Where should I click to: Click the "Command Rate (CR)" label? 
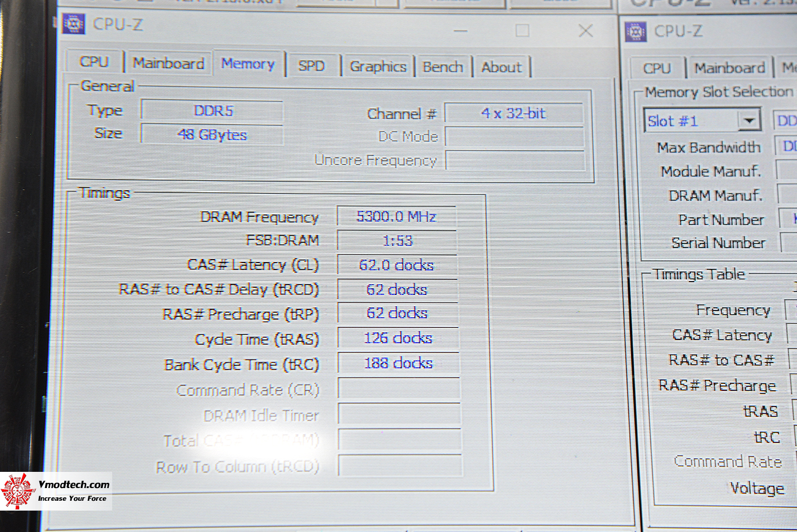coord(248,390)
